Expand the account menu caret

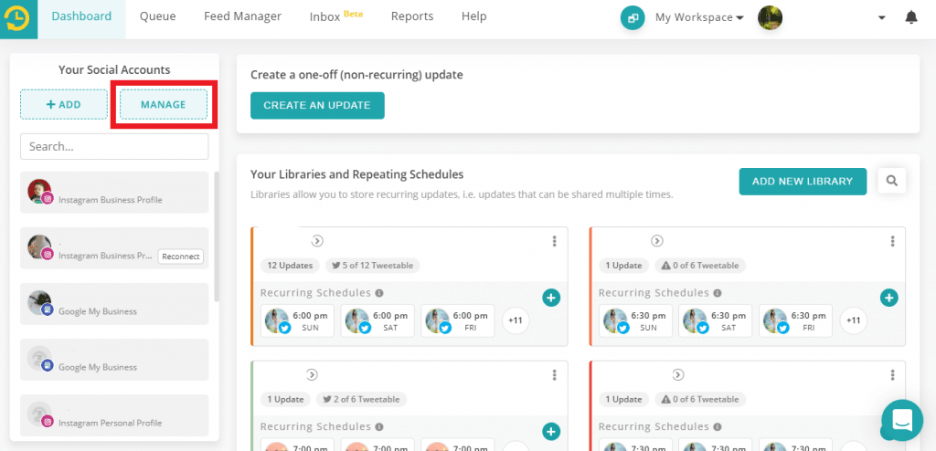click(x=882, y=18)
